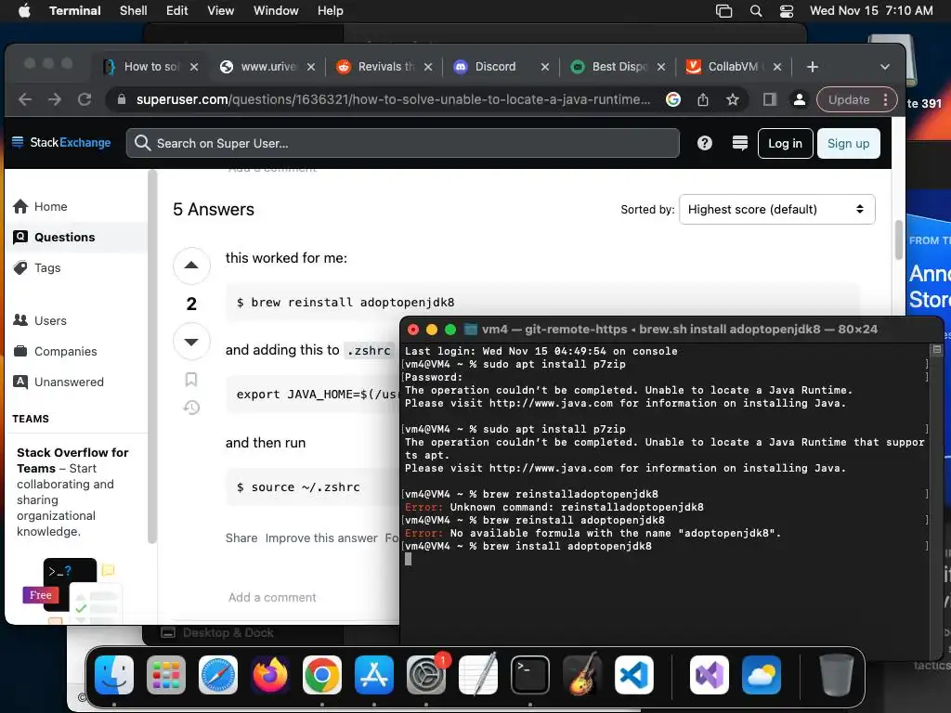Image resolution: width=951 pixels, height=713 pixels.
Task: Click Improve this answer link
Action: (321, 538)
